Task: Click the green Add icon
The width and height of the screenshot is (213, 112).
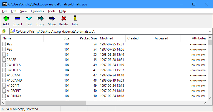Action: [6, 19]
